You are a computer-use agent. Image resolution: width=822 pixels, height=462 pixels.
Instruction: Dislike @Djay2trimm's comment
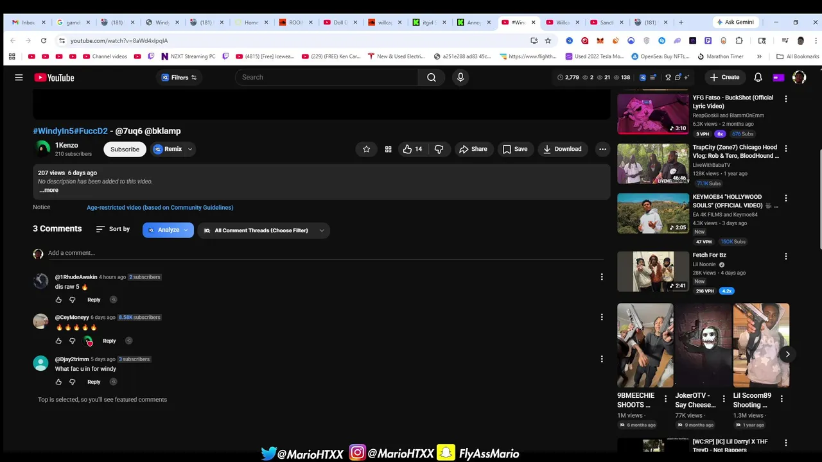(72, 382)
